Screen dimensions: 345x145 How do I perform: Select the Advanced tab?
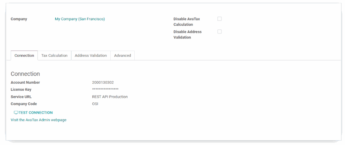coord(123,55)
